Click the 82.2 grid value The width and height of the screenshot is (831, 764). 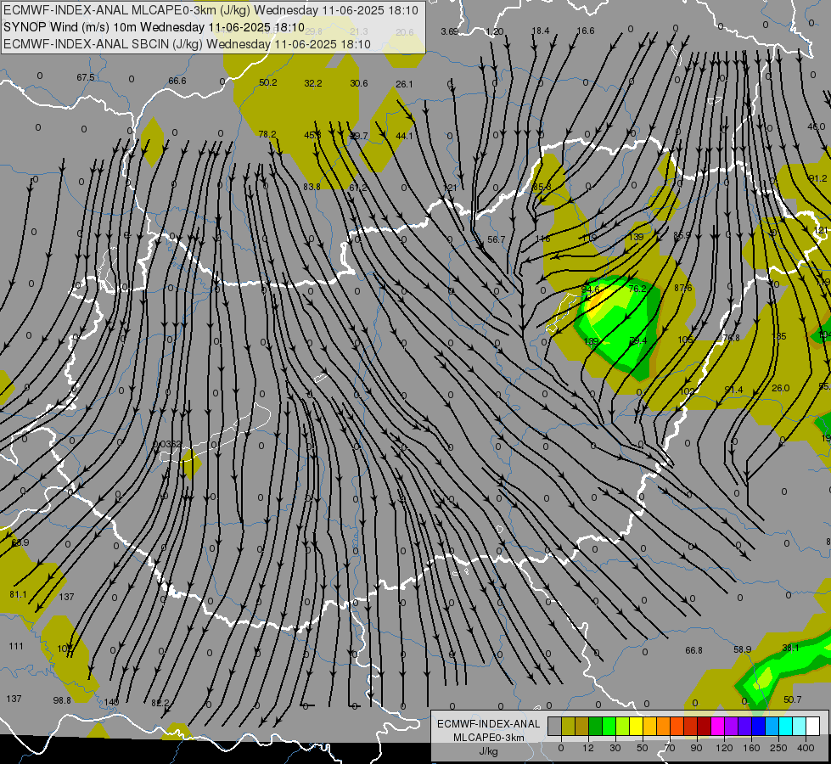(x=160, y=703)
